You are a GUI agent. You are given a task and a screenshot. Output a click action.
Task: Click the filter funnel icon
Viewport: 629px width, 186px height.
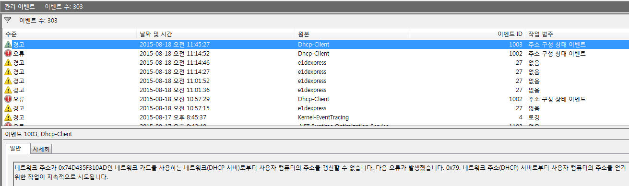click(x=7, y=21)
